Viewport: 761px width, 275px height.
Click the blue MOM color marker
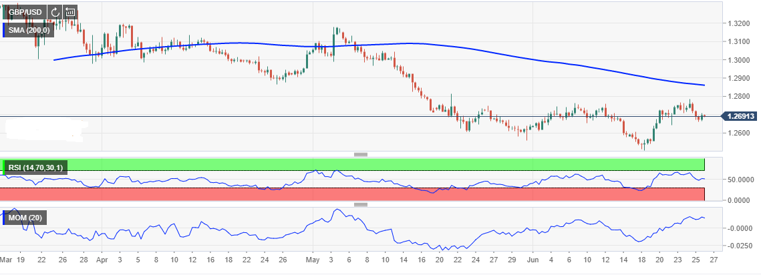(x=4, y=218)
